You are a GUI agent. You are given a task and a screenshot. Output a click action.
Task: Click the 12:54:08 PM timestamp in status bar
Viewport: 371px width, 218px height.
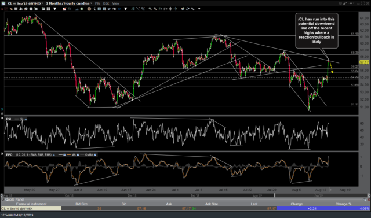[x=17, y=215]
